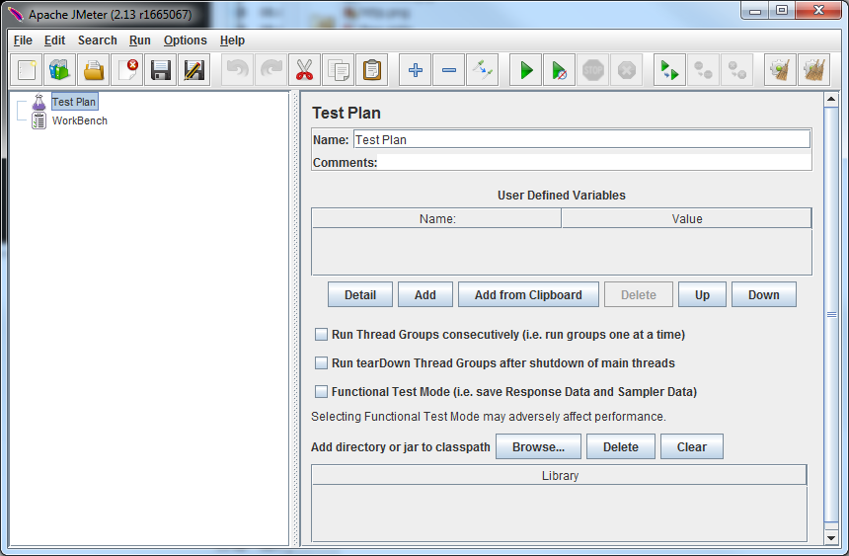This screenshot has height=556, width=849.
Task: Select the WorkBench clipboard icon in tree
Action: click(x=39, y=120)
